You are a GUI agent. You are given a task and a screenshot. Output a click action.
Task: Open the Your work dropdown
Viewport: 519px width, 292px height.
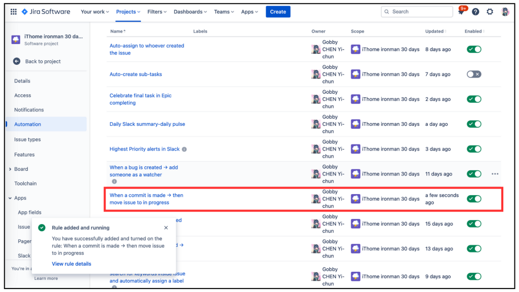coord(95,12)
